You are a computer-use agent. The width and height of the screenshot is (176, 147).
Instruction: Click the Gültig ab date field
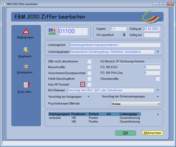(152, 29)
